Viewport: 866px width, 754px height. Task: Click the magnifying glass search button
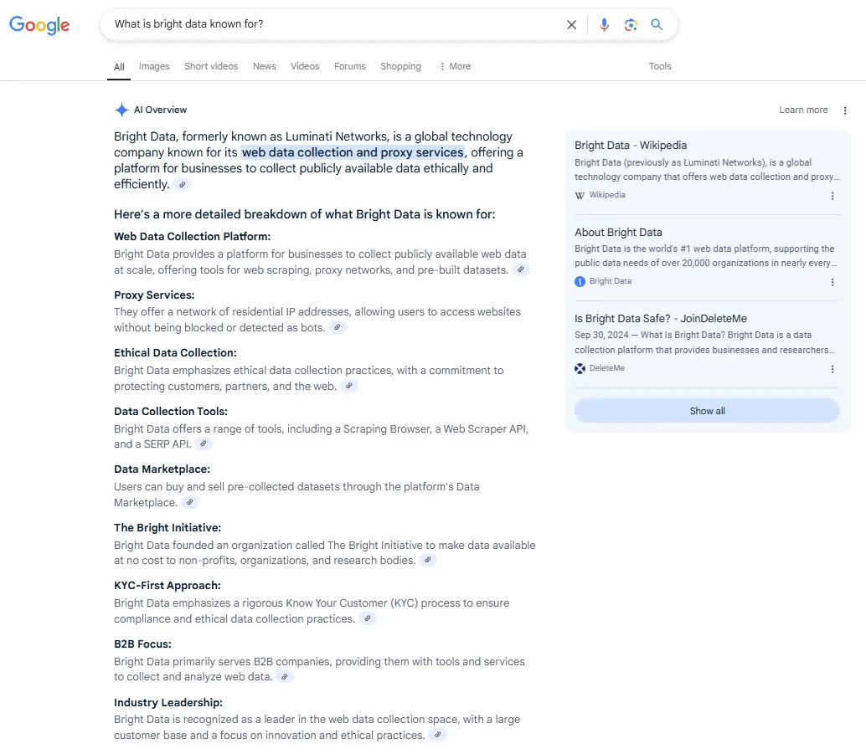click(657, 25)
